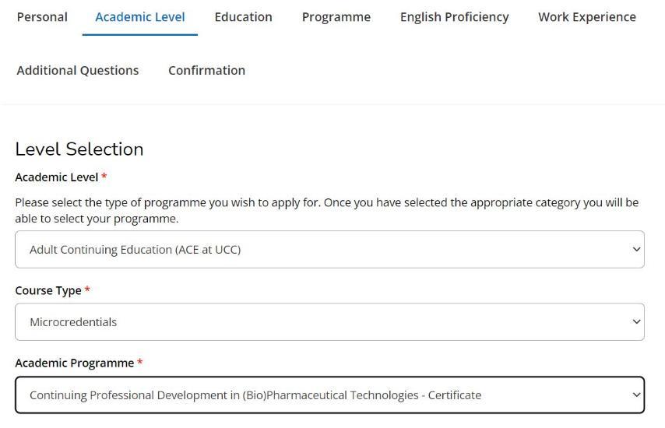Open the Adult Continuing Education dropdown

pos(329,250)
